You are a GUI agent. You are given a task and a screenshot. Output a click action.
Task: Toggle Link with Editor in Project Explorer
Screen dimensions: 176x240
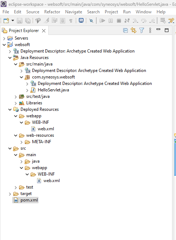pyautogui.click(x=134, y=30)
